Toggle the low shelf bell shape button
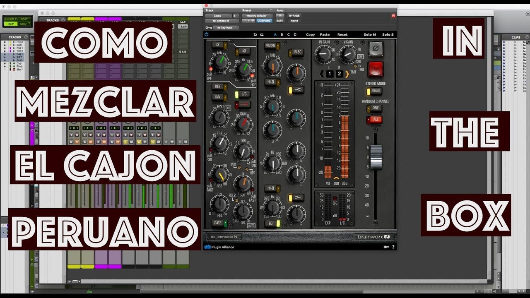This screenshot has height=298, width=530. point(296,198)
